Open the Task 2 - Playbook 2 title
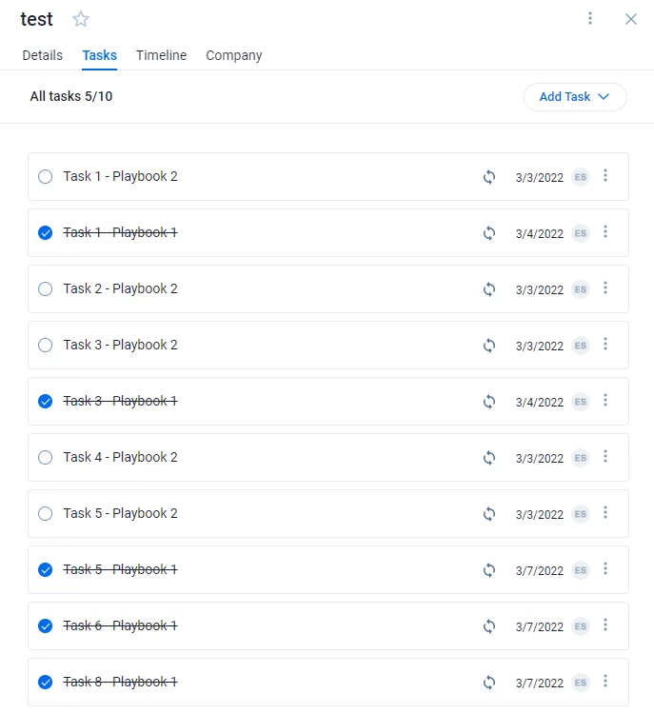The image size is (654, 714). pyautogui.click(x=120, y=288)
